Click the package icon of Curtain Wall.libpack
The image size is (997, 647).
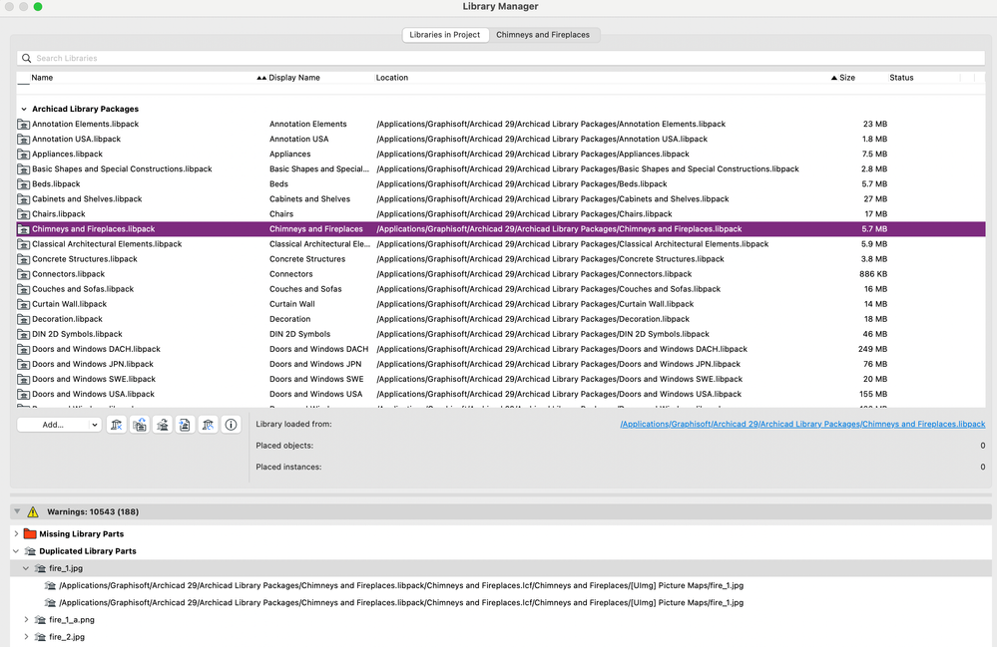coord(24,304)
